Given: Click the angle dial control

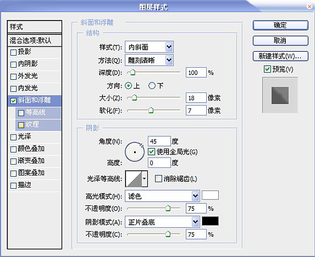Looking at the screenshot, I should 135,152.
